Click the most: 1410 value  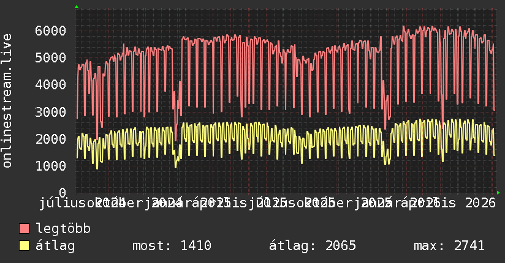click(x=172, y=246)
